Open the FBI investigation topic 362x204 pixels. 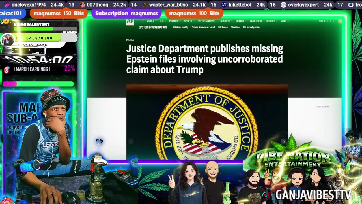click(x=251, y=27)
